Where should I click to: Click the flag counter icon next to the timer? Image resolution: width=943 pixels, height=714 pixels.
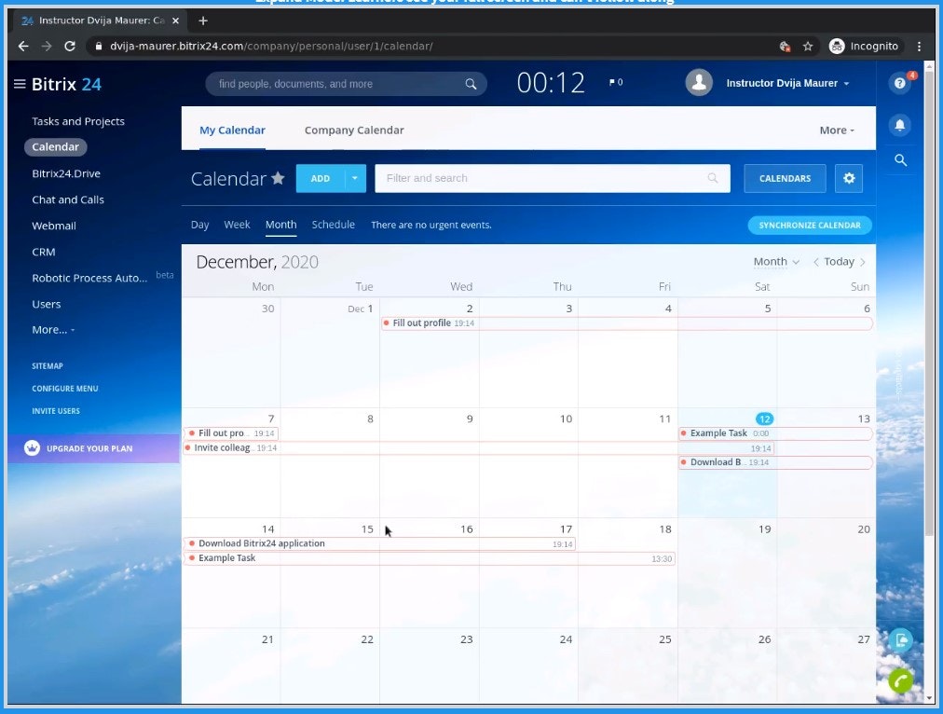(x=615, y=82)
